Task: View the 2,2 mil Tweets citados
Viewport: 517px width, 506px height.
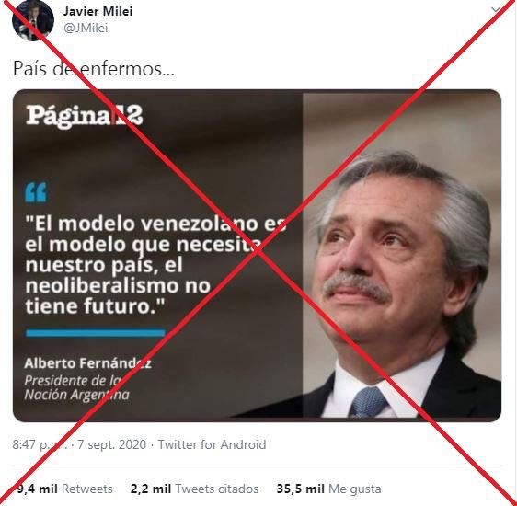Action: click(x=194, y=489)
